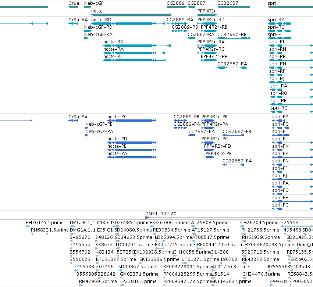Select the CG32687-PB protein label
Screen dimensions: 313x287
click(x=237, y=132)
